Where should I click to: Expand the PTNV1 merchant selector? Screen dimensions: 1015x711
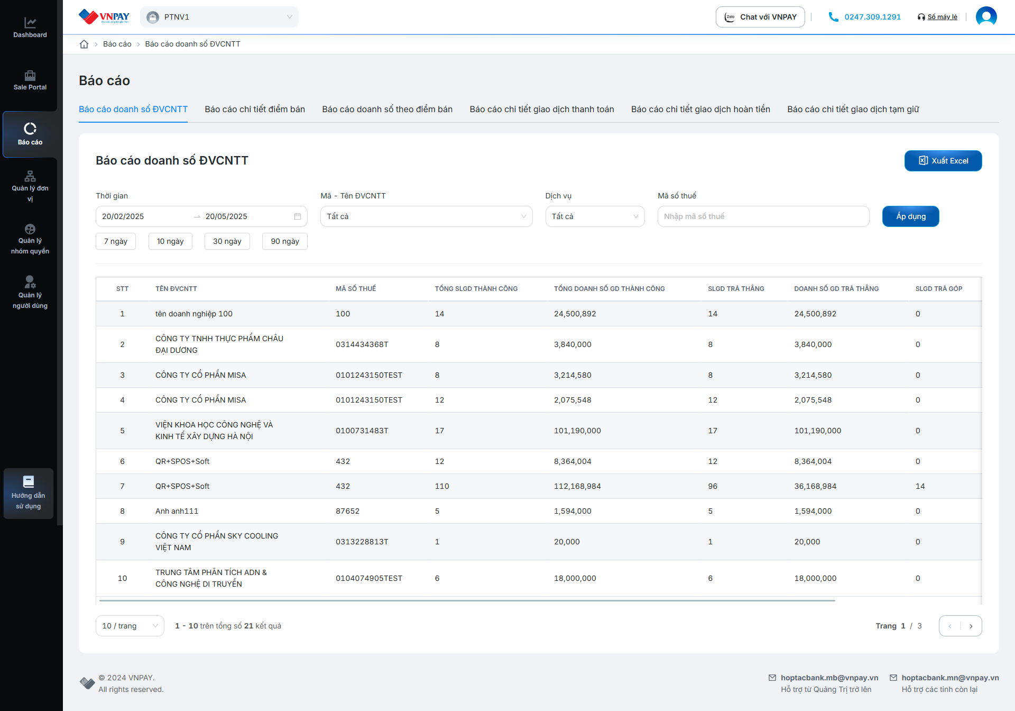pyautogui.click(x=219, y=17)
